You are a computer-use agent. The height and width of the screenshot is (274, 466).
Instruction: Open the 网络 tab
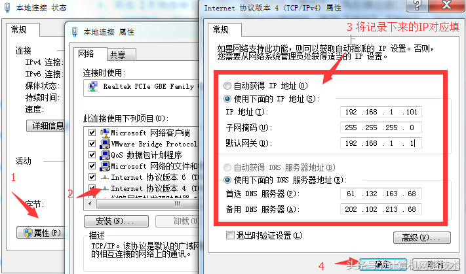pos(86,54)
